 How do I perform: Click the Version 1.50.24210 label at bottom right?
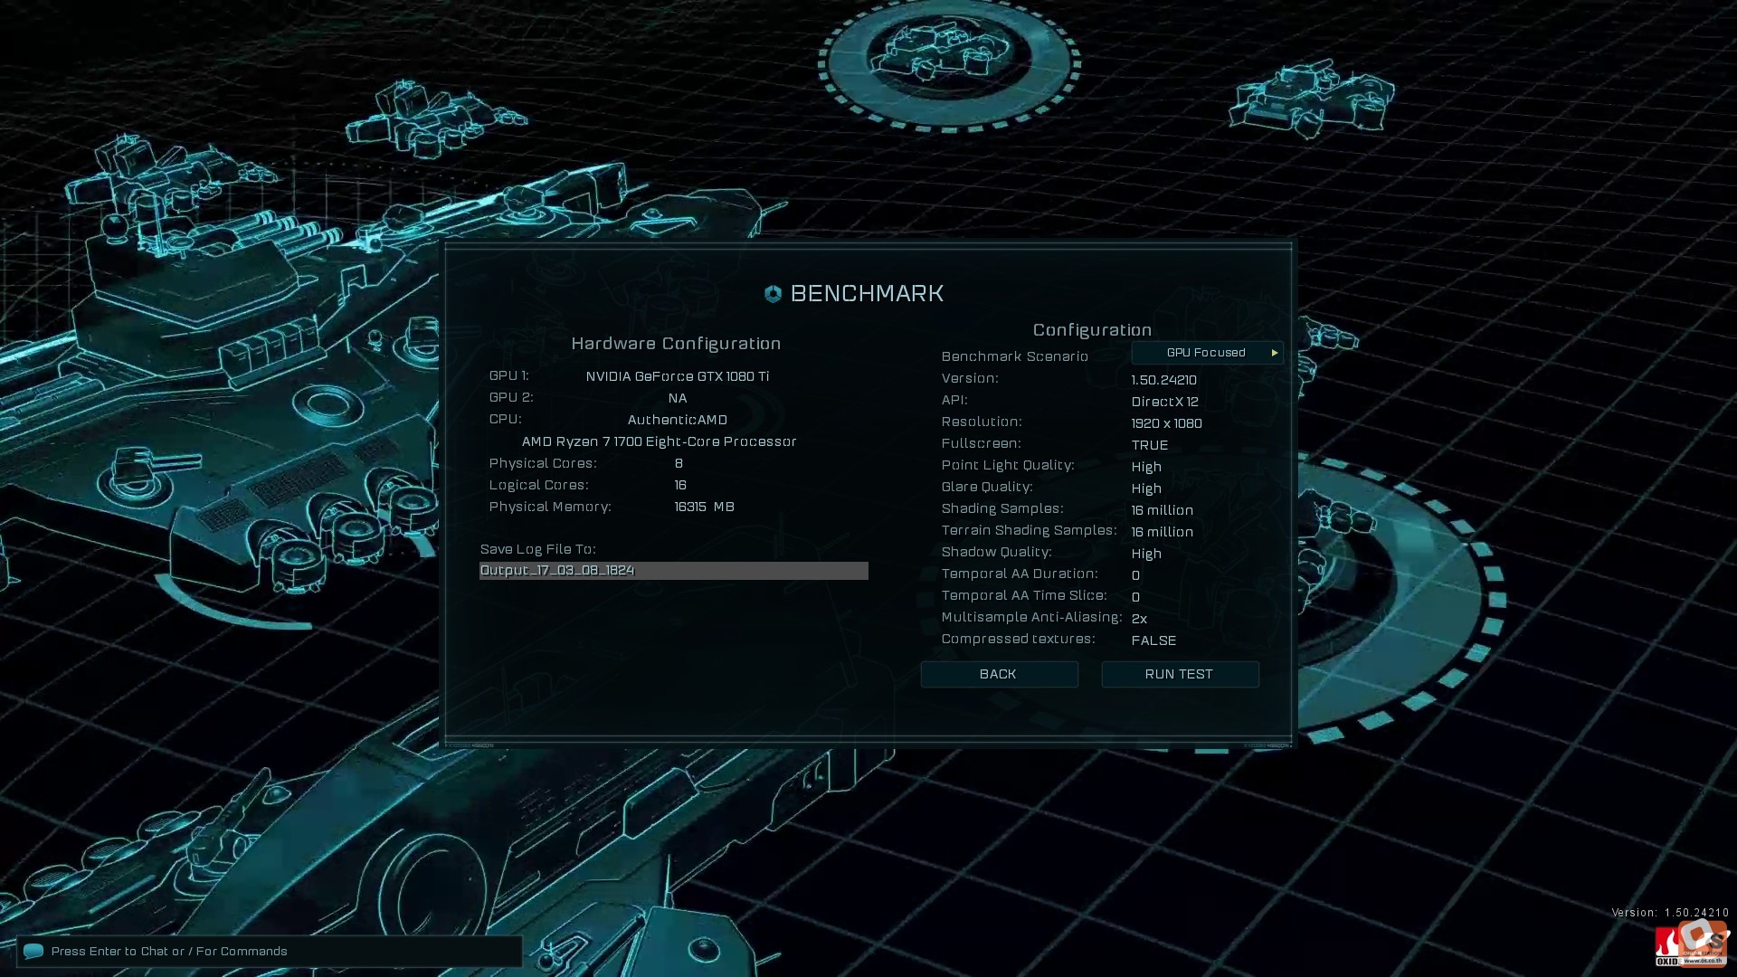point(1670,913)
